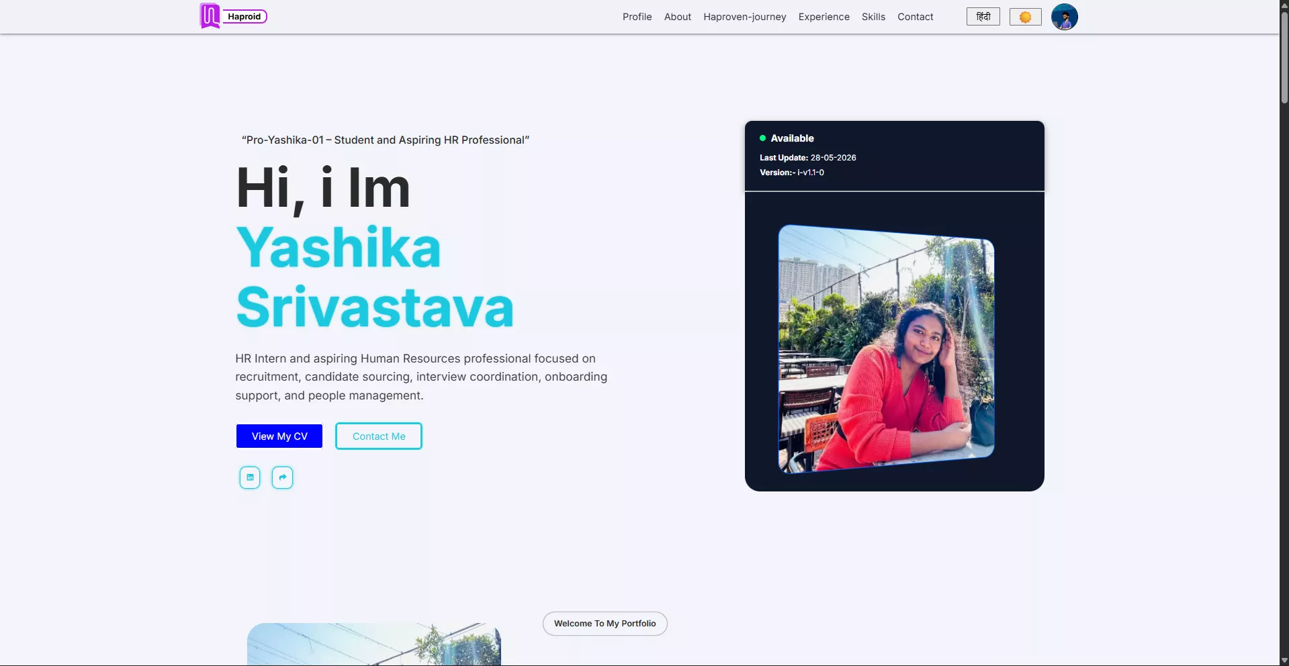Click the Available status text
This screenshot has height=666, width=1289.
click(x=792, y=138)
